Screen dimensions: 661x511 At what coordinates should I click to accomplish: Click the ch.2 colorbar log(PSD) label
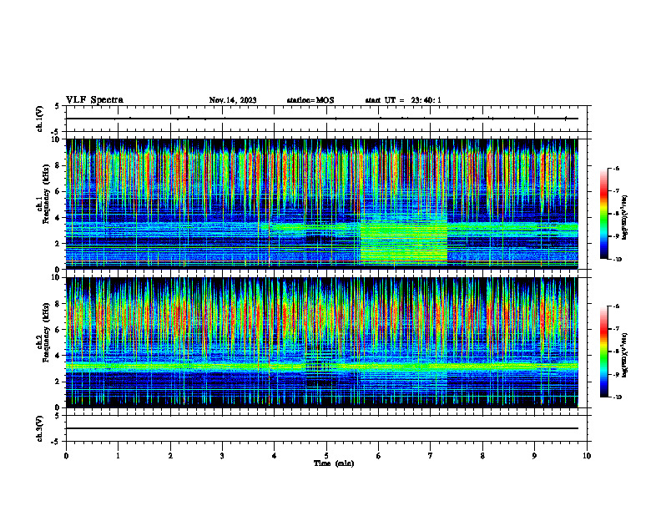(x=625, y=355)
